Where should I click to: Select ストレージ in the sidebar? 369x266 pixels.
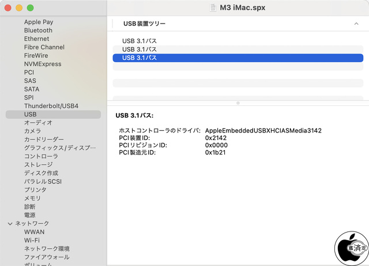[38, 165]
